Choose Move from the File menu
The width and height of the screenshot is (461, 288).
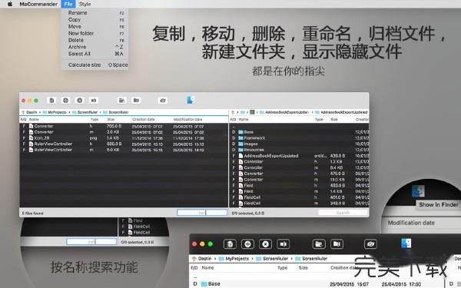point(95,26)
